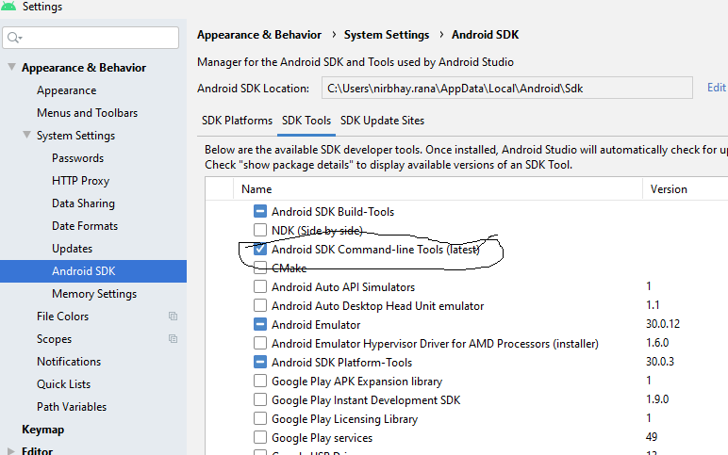Image resolution: width=728 pixels, height=455 pixels.
Task: Open Notifications settings
Action: tap(69, 362)
